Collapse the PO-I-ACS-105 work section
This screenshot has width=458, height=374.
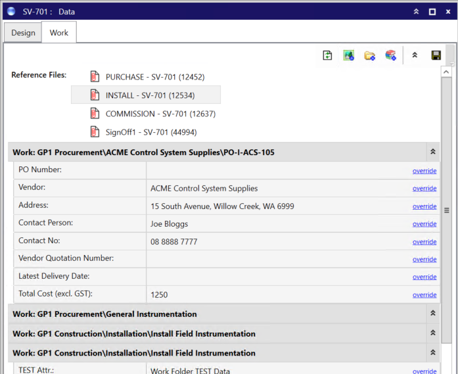click(432, 152)
